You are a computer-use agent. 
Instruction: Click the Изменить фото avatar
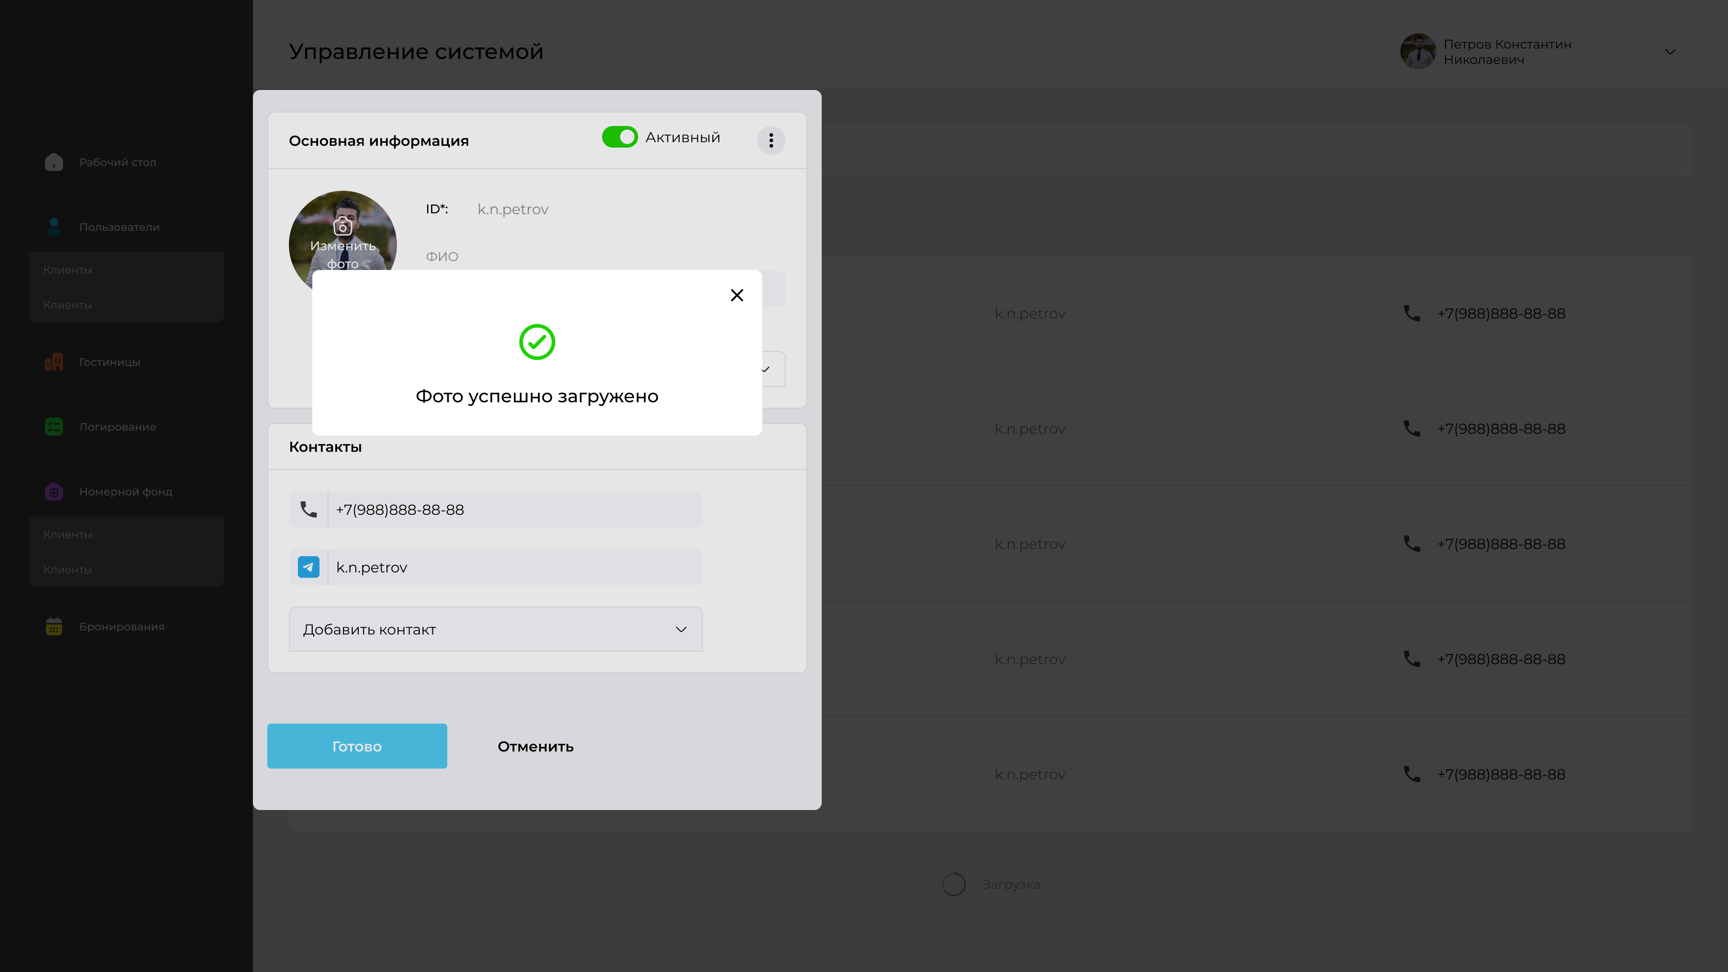click(342, 231)
